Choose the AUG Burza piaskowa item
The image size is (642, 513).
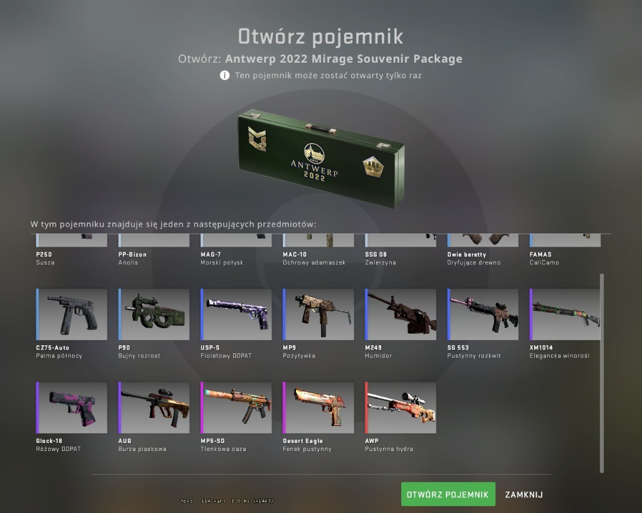tap(154, 407)
